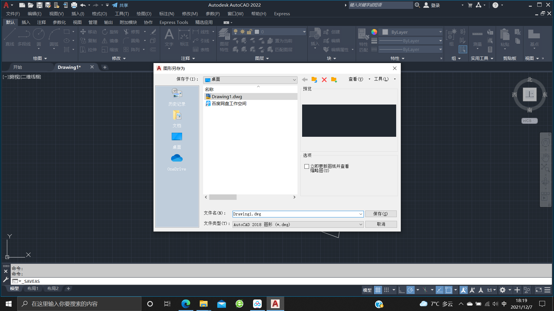Open the annotation scale 1:1 dropdown

click(x=491, y=290)
